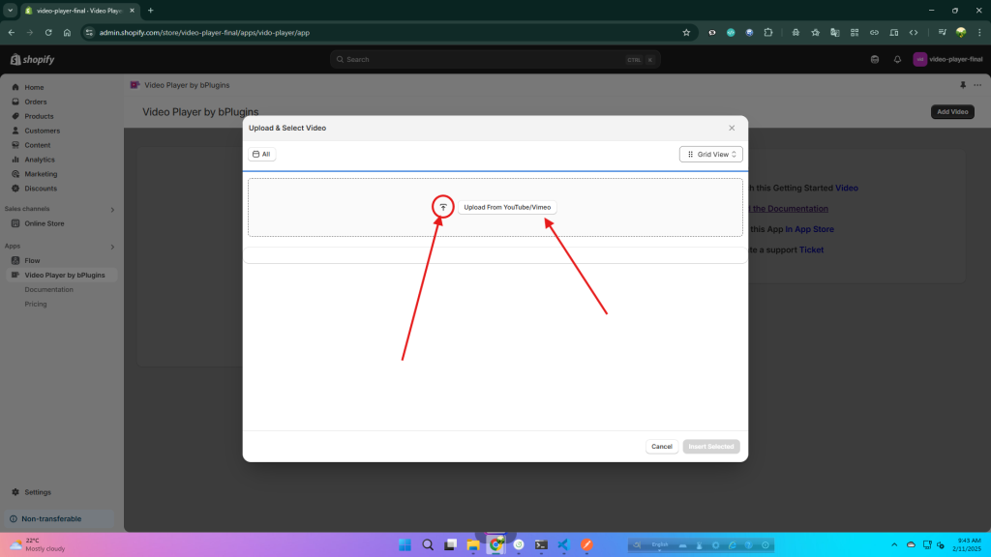Open the Grid View dropdown
Screen dimensions: 991x557
711,154
